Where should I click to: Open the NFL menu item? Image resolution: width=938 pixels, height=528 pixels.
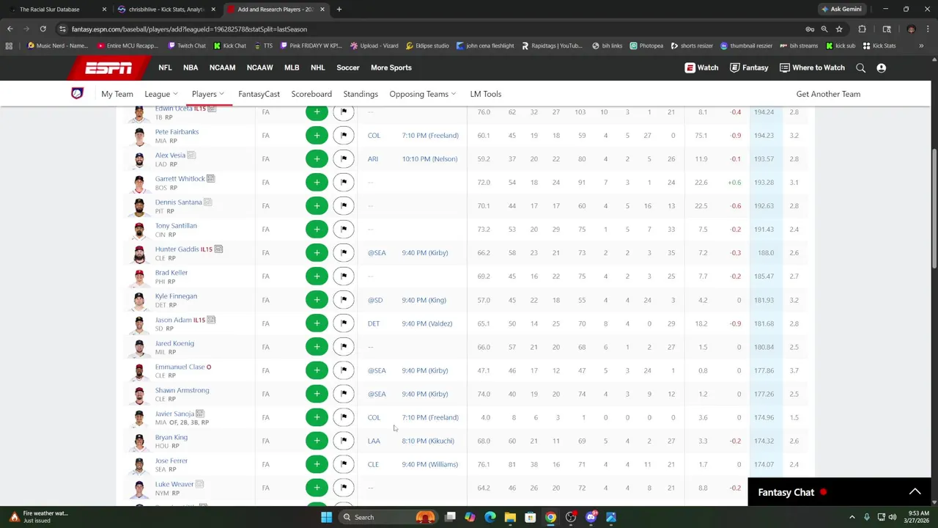click(x=165, y=67)
